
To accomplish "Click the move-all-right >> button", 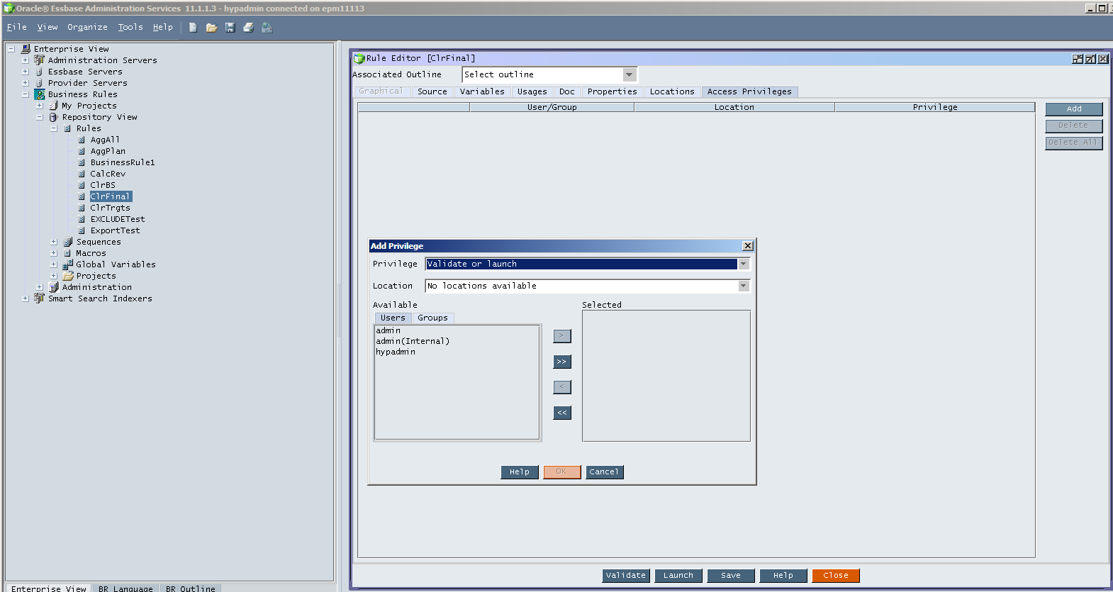I will click(x=562, y=362).
